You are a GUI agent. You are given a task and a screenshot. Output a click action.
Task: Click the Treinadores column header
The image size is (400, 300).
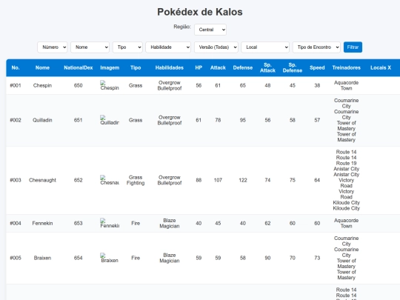point(346,67)
